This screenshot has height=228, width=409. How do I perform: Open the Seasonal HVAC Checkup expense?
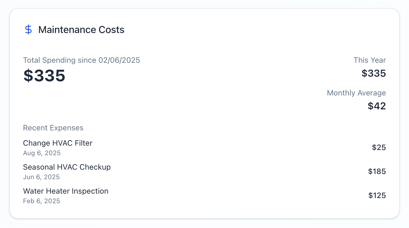point(67,167)
